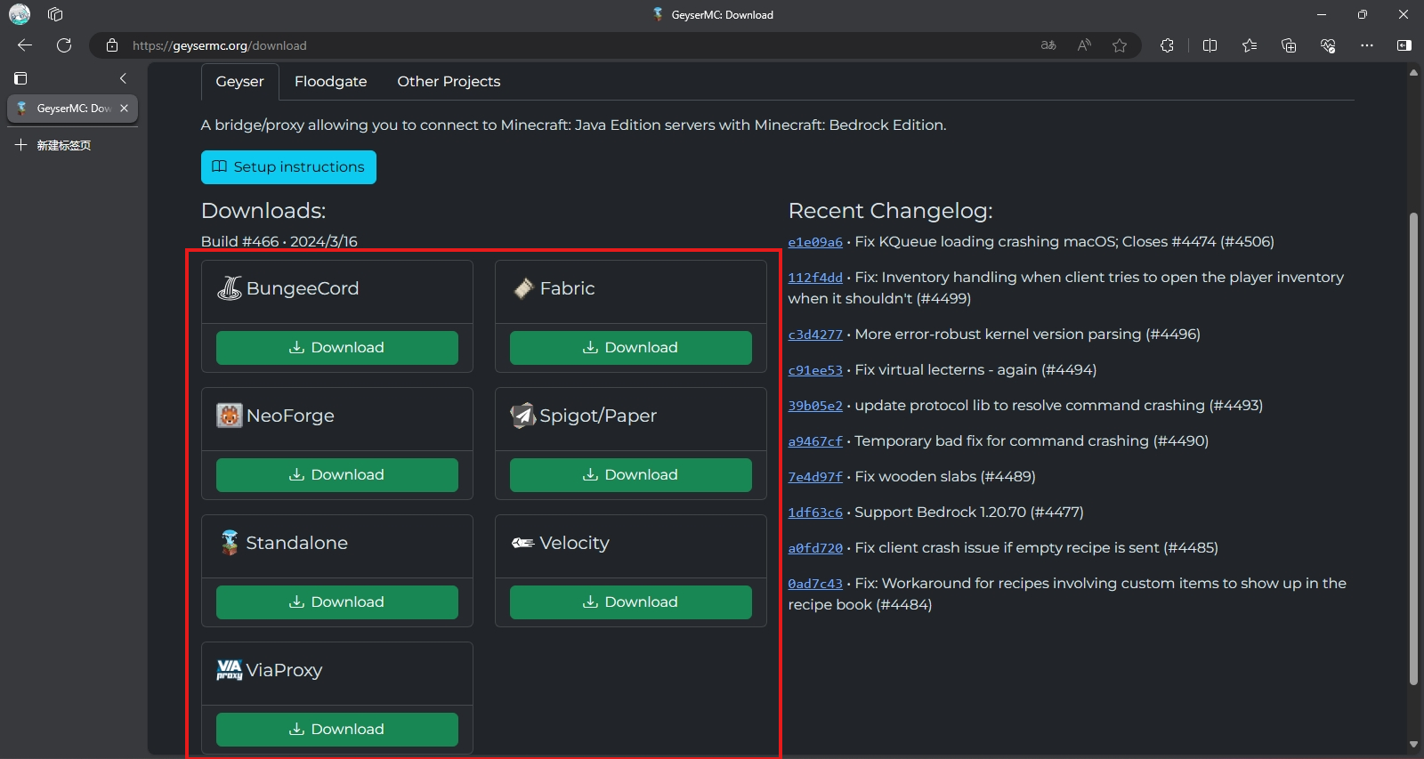
Task: Add page to favorites star icon
Action: 1120,45
